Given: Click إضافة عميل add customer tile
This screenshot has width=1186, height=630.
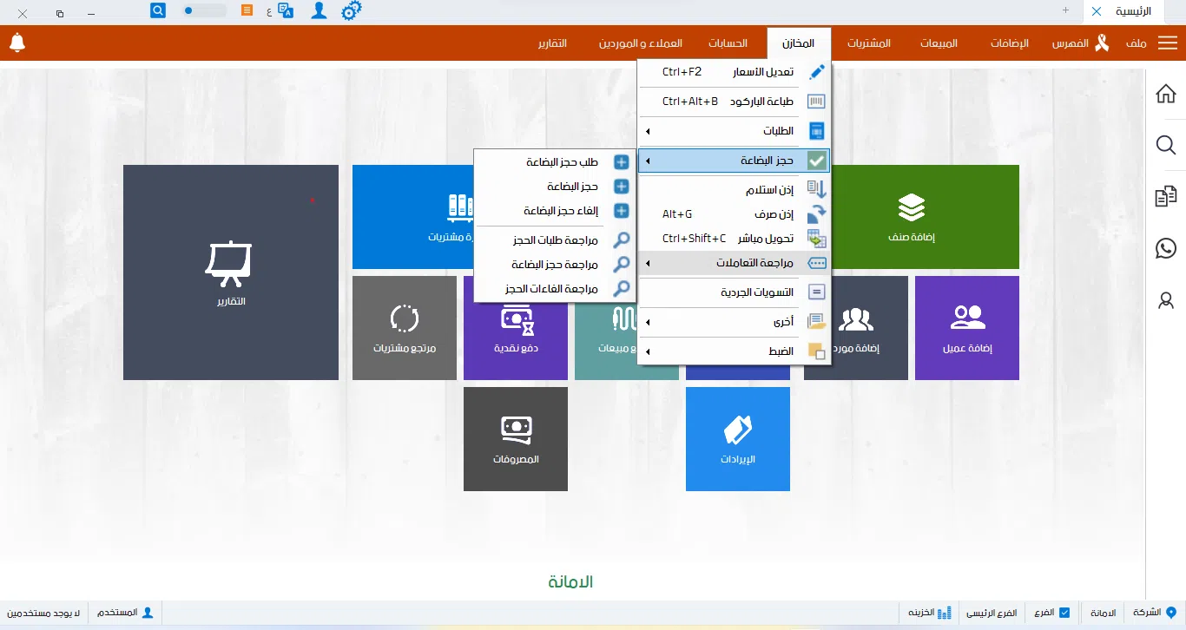Looking at the screenshot, I should [x=967, y=327].
